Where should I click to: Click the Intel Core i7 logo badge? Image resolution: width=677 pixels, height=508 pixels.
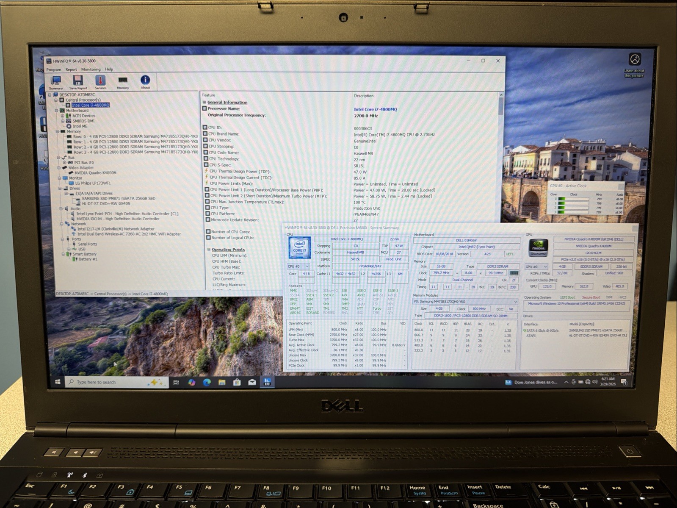(x=299, y=247)
